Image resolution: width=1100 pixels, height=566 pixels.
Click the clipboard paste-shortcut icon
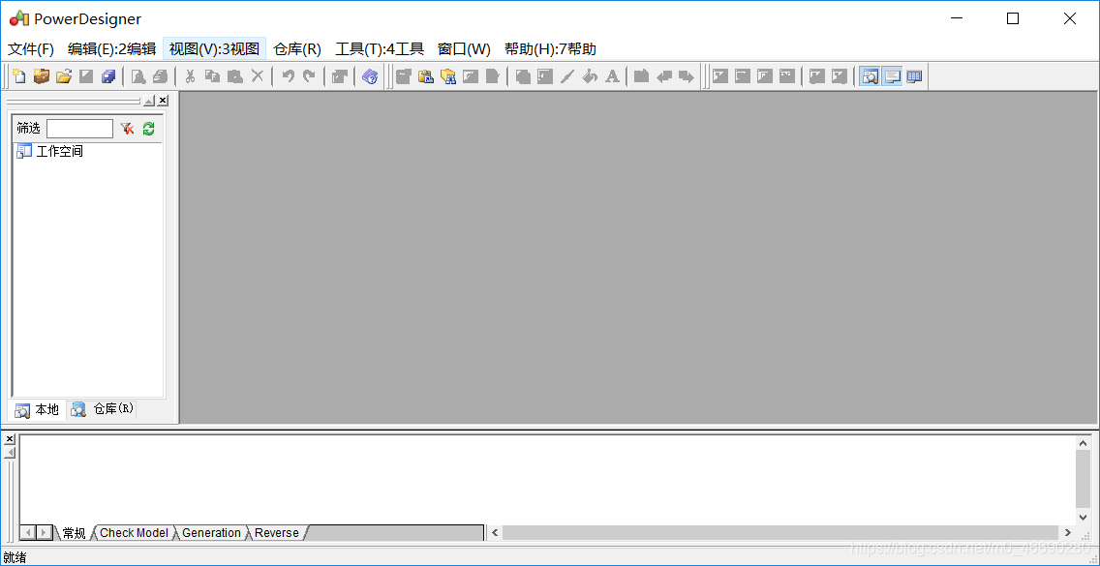pos(426,76)
